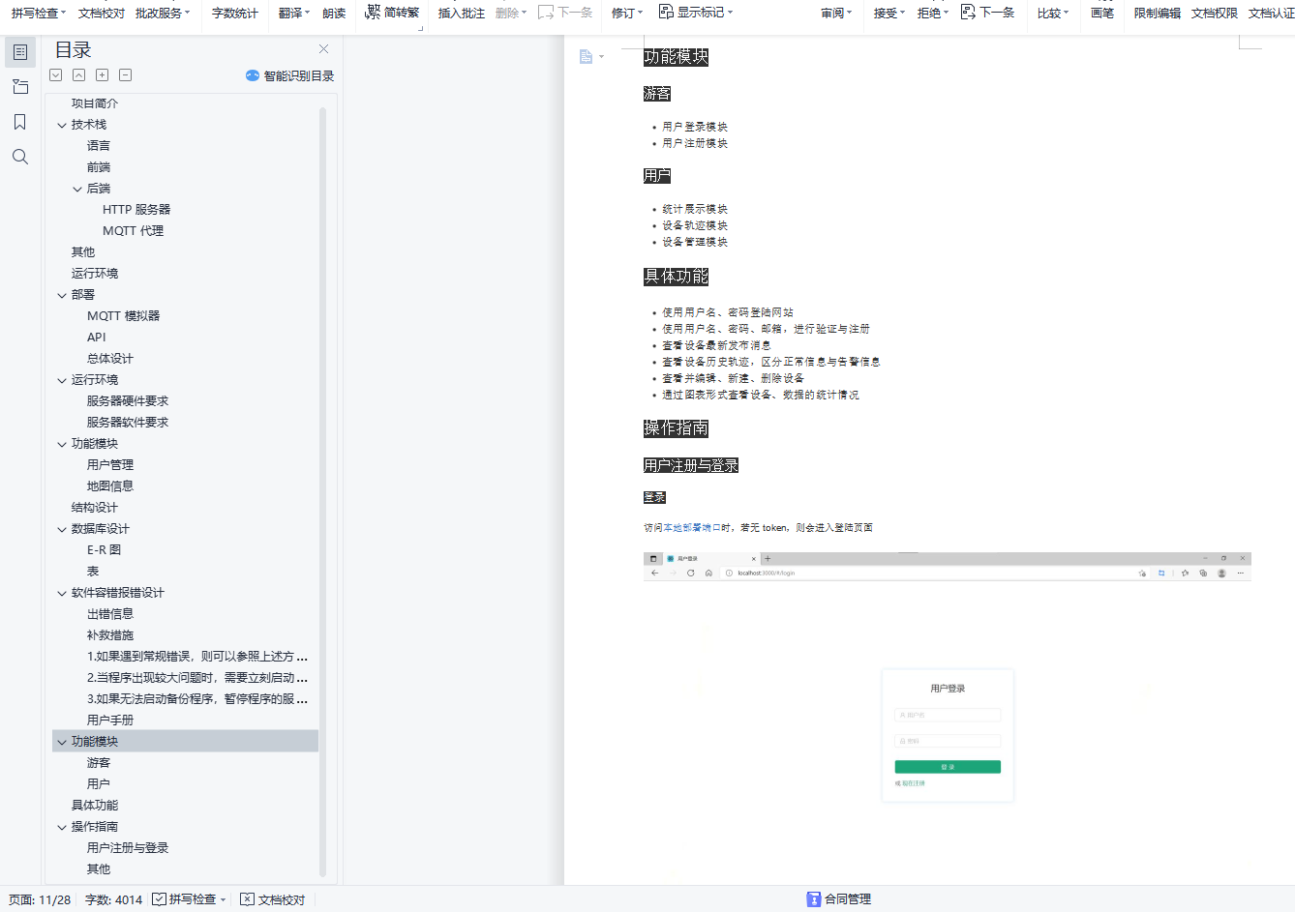Click the 朗读 read aloud button

[x=334, y=14]
